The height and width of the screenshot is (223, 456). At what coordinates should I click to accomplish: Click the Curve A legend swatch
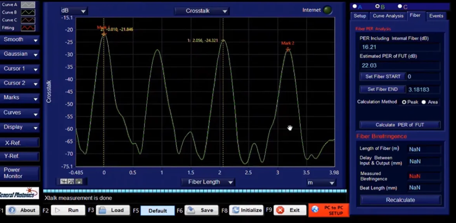click(28, 5)
